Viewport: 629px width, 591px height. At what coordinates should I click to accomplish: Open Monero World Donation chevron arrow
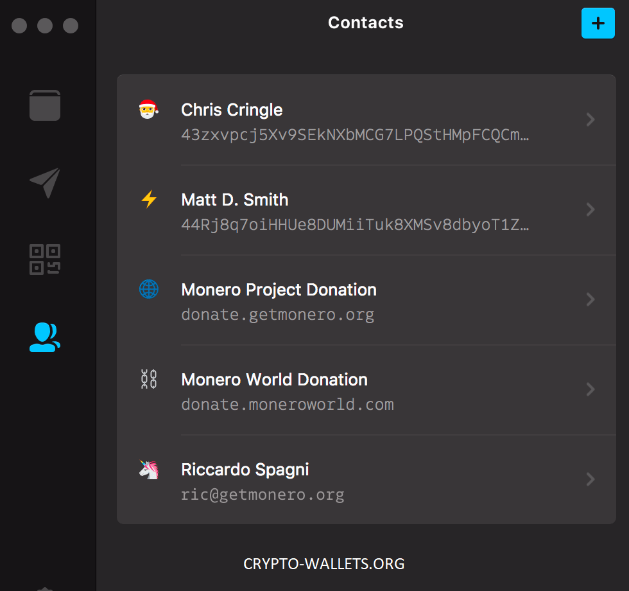coord(590,389)
